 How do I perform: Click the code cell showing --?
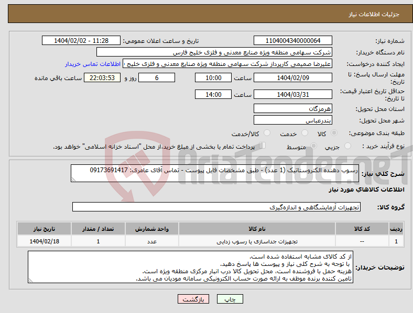point(362,241)
